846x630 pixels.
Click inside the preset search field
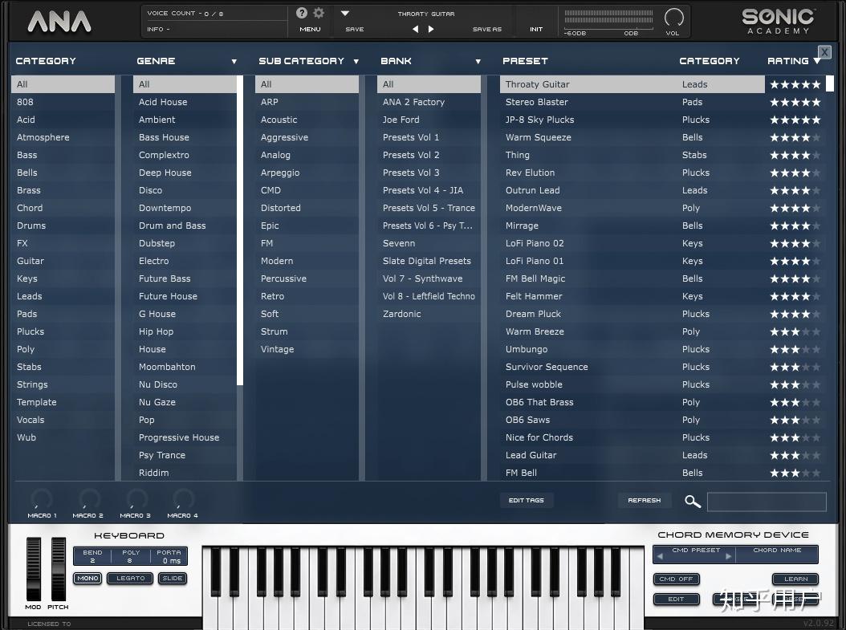click(767, 501)
